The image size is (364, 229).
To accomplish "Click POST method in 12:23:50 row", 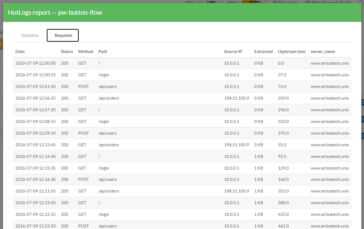I will click(83, 226).
